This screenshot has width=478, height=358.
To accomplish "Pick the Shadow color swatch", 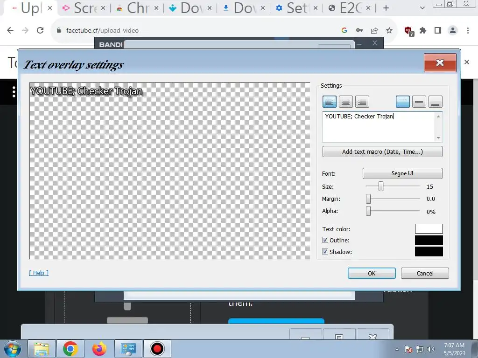I will (429, 251).
